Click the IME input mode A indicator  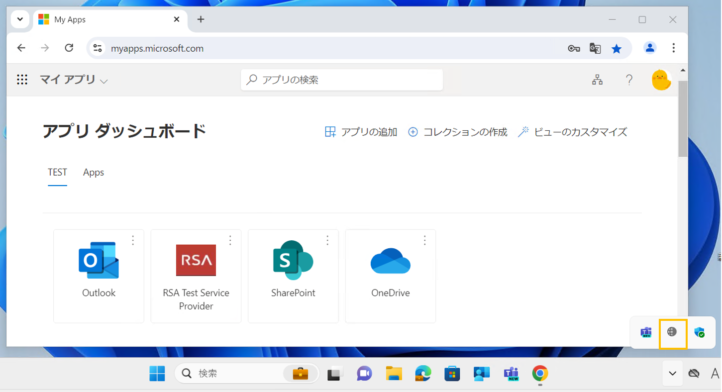coord(715,374)
